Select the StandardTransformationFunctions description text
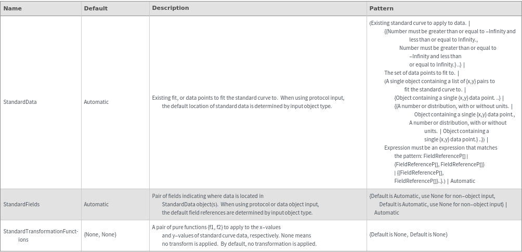522x252 pixels. coord(234,235)
